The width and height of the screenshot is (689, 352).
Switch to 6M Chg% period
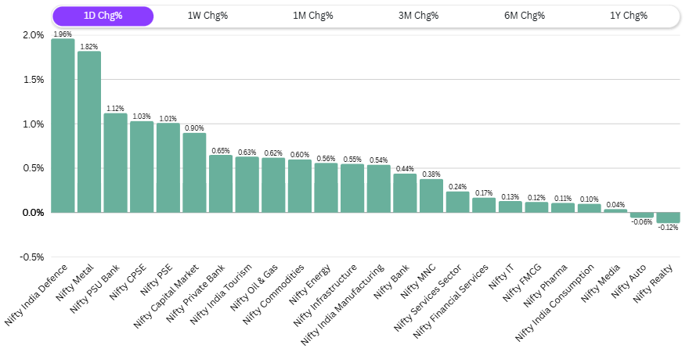523,16
